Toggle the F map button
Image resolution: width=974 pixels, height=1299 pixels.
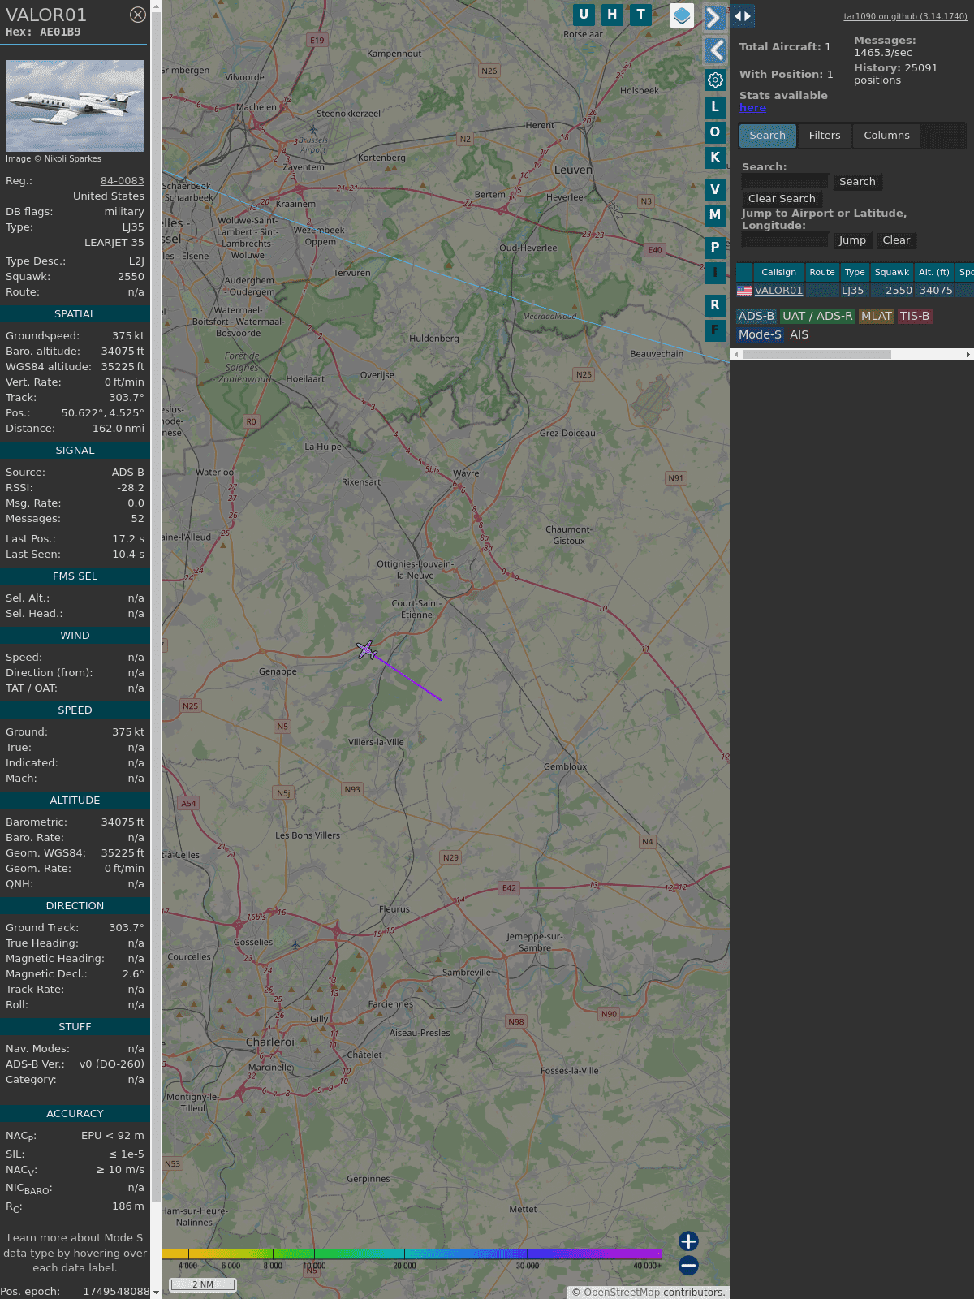[x=715, y=330]
